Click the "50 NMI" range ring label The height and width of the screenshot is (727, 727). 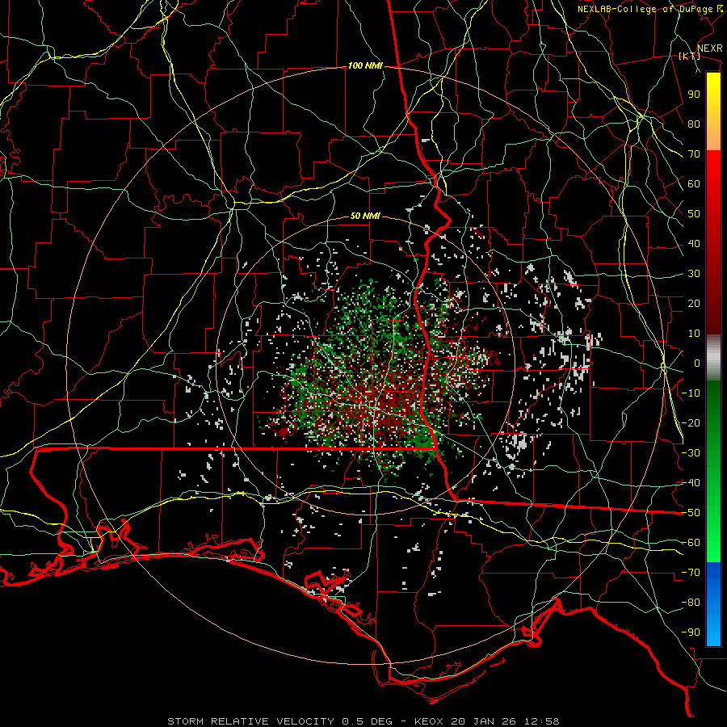(365, 216)
